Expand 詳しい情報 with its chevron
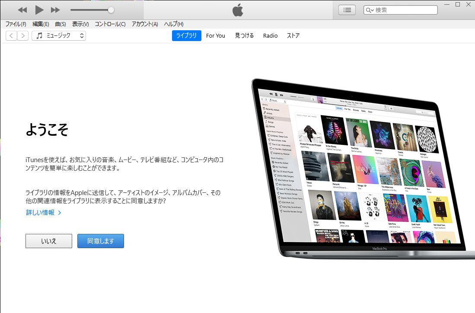The height and width of the screenshot is (313, 475). pyautogui.click(x=60, y=213)
